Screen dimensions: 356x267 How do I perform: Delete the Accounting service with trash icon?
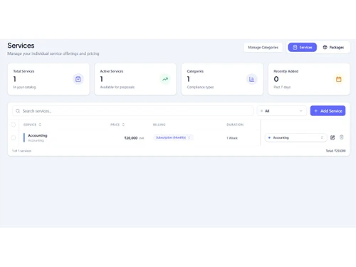coord(341,137)
